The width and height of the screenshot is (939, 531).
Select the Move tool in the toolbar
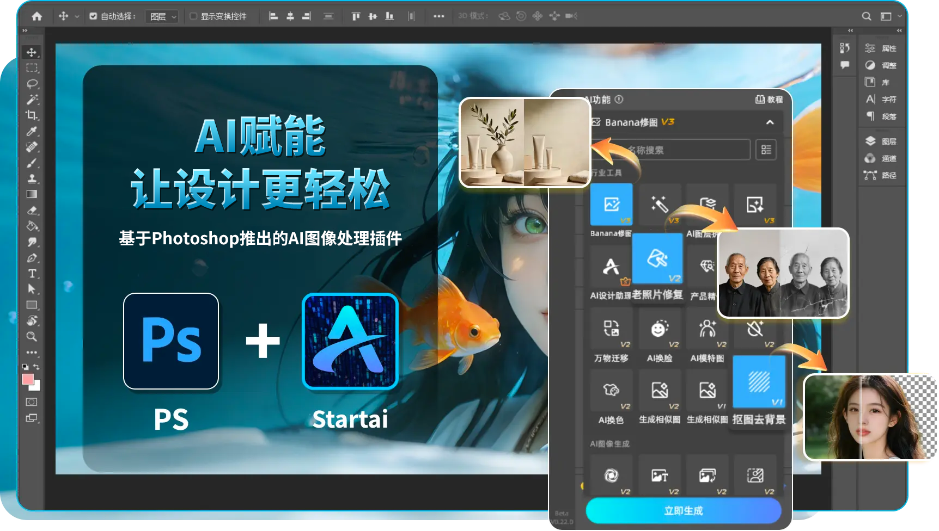32,53
